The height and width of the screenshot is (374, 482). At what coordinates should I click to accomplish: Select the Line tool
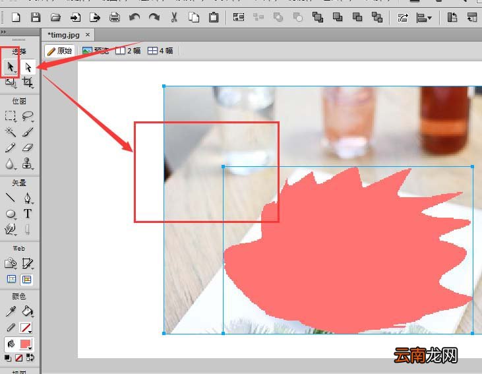pos(11,197)
